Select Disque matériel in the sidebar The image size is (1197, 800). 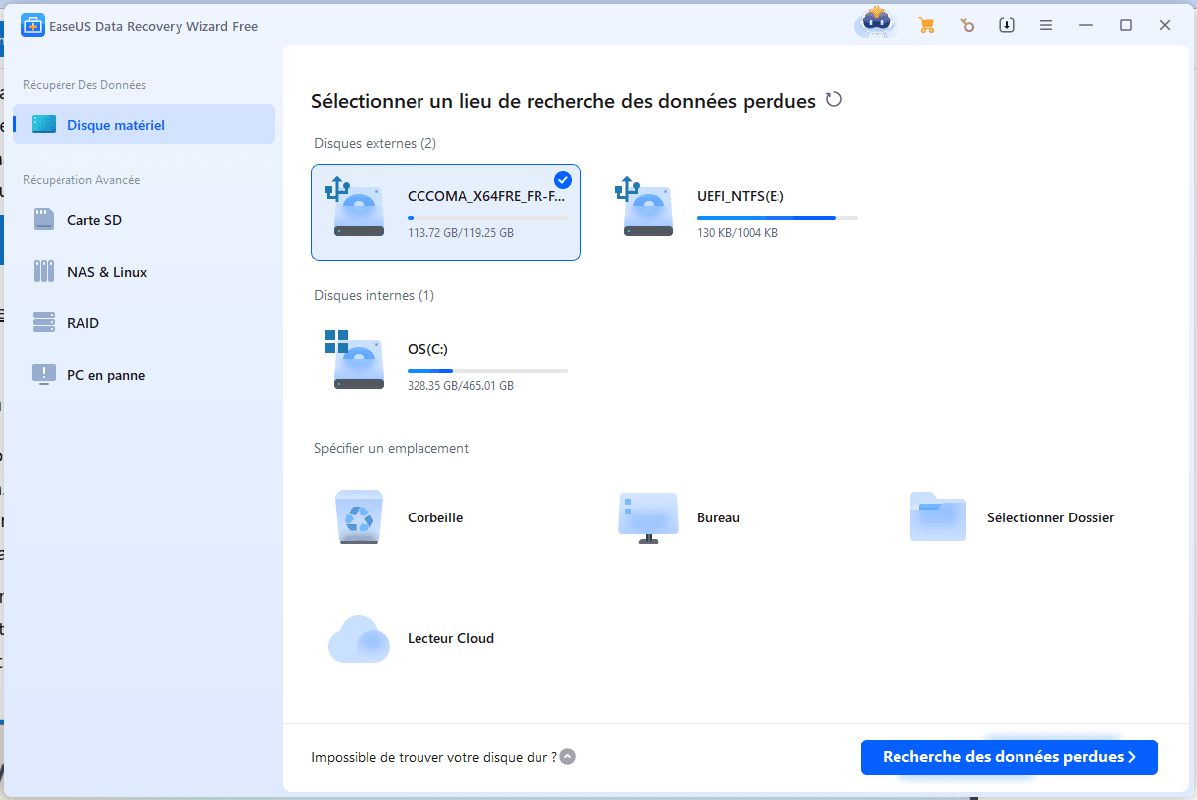coord(144,125)
